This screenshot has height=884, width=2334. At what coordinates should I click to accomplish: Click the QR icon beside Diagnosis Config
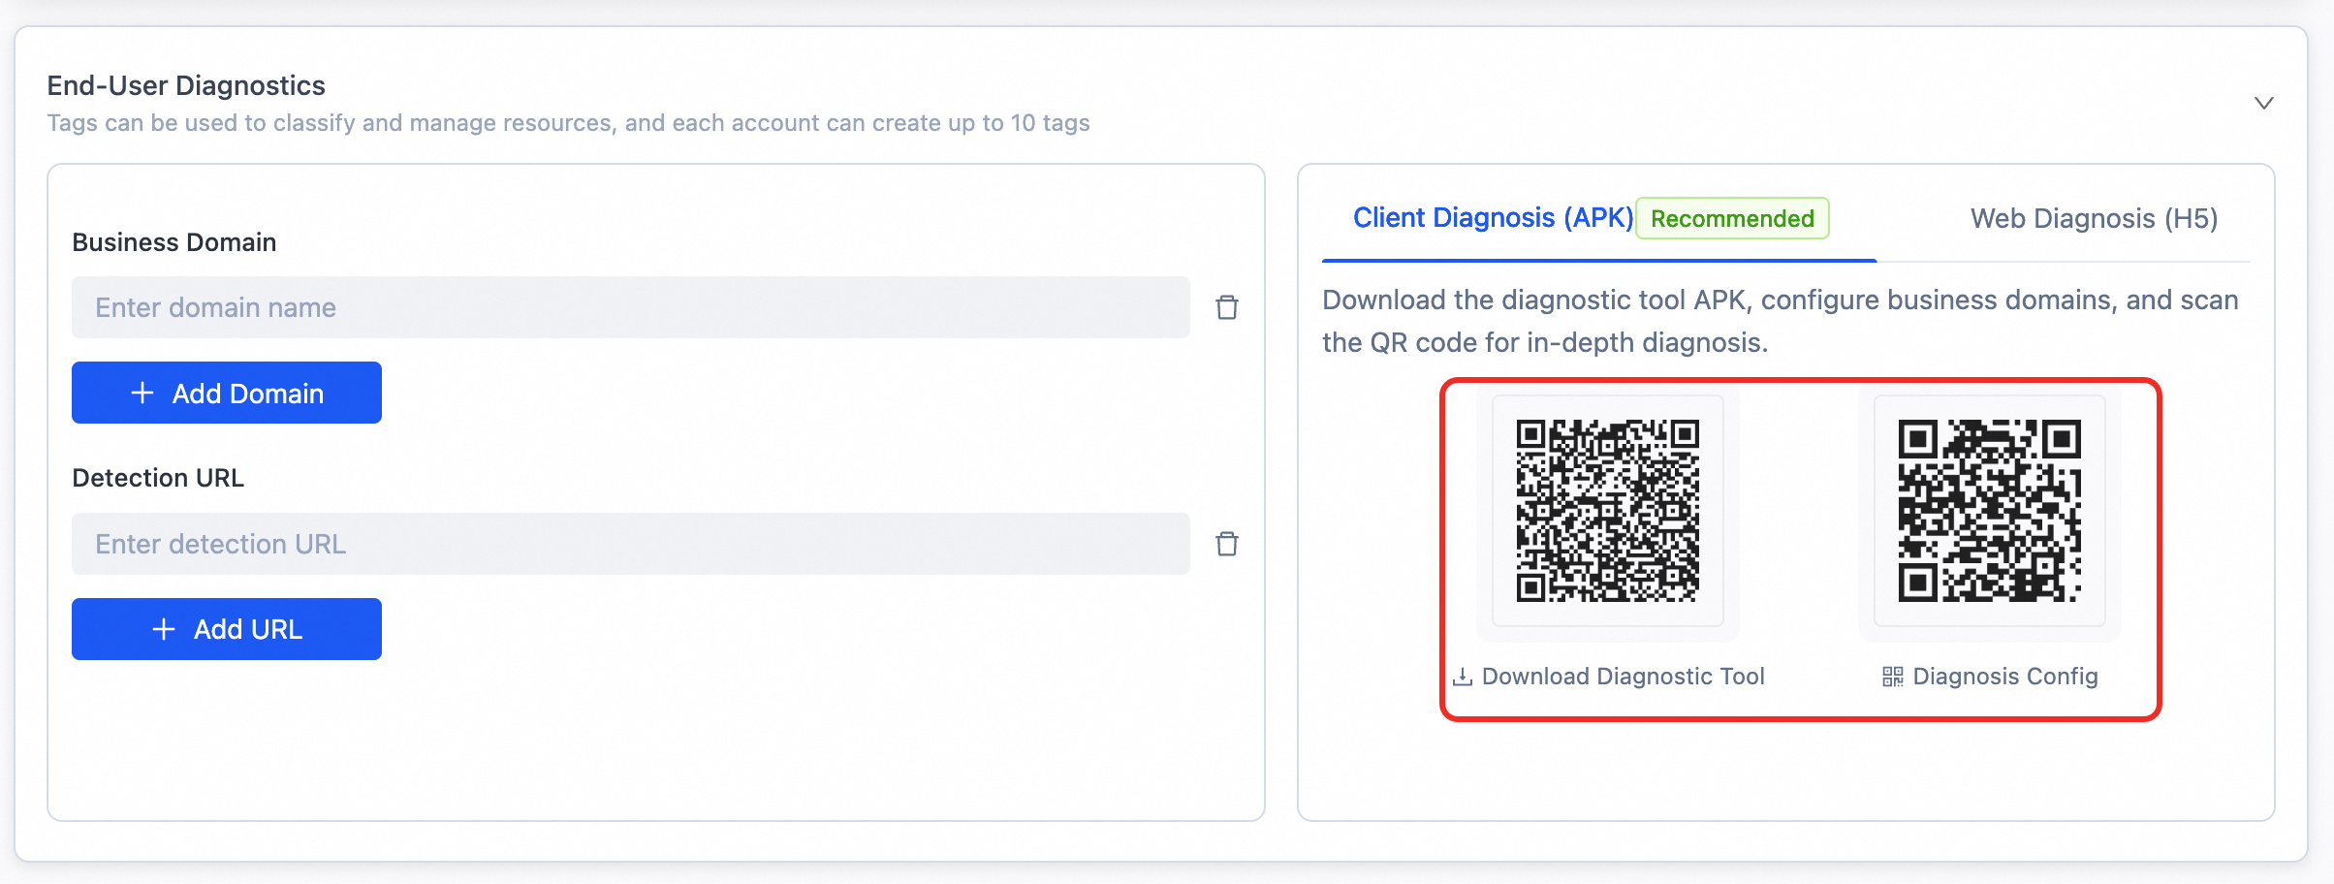(1893, 677)
